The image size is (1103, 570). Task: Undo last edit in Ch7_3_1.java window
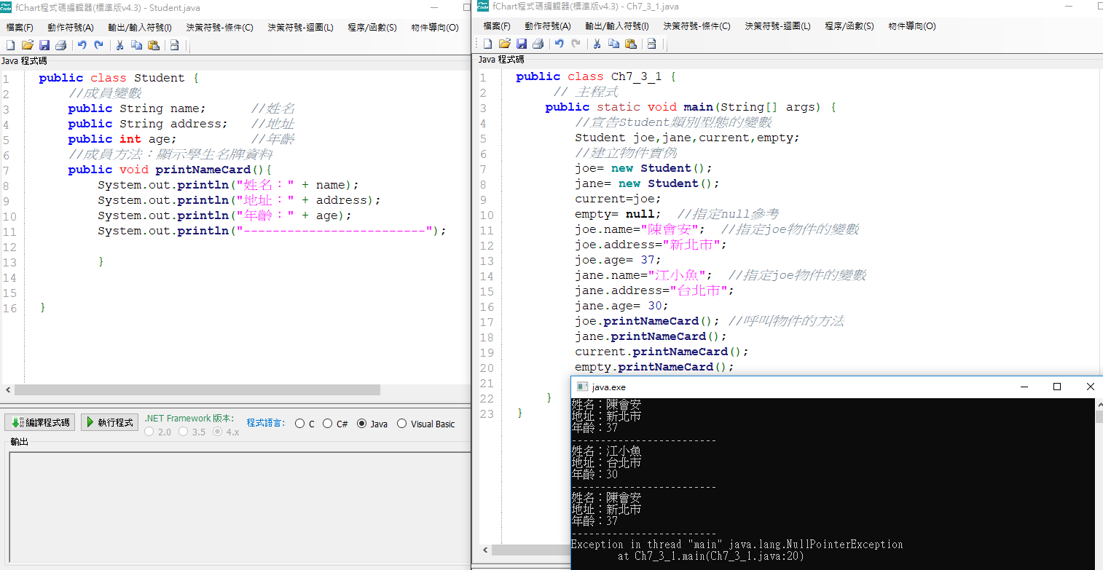point(559,44)
